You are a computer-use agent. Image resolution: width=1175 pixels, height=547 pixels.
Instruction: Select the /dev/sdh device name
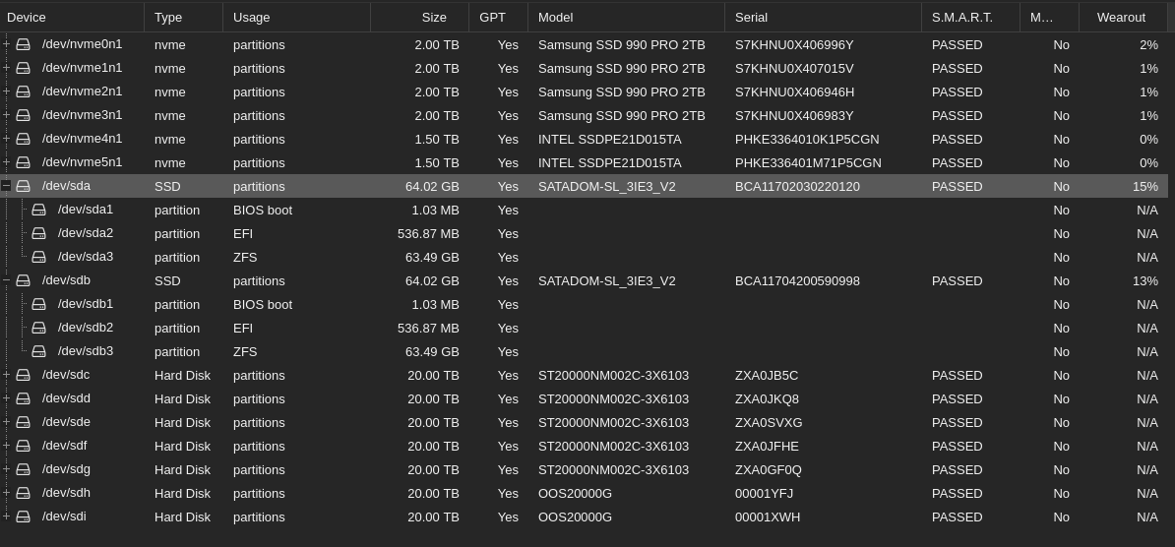(x=66, y=493)
